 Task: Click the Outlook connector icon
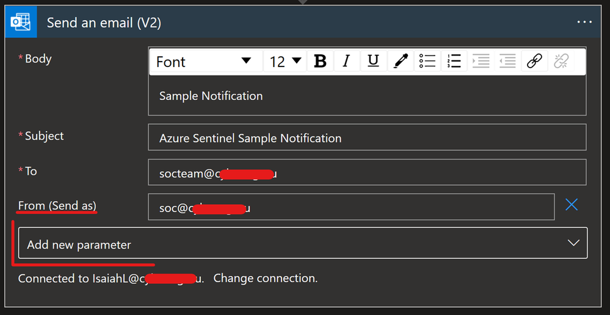point(21,23)
